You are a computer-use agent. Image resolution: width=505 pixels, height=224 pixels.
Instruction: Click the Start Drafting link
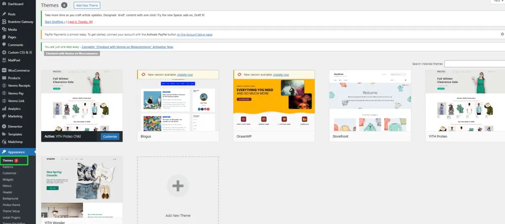click(x=55, y=22)
